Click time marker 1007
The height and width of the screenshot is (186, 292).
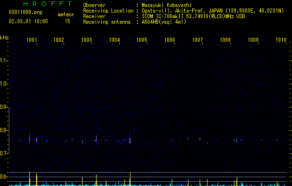(x=197, y=40)
